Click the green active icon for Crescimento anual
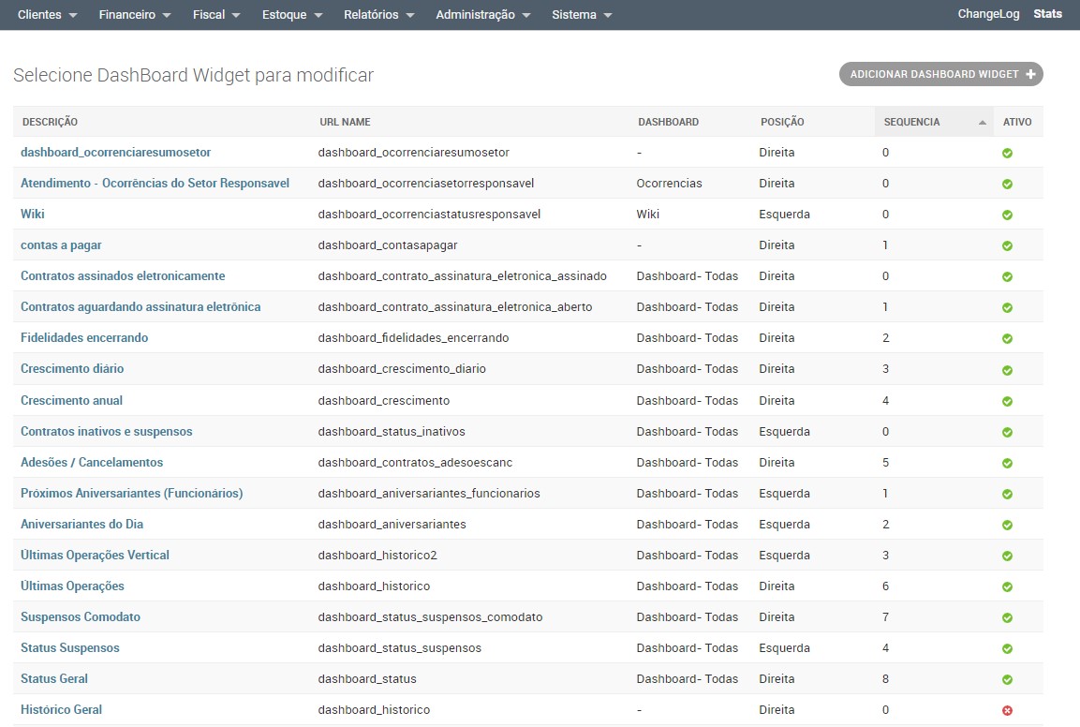 tap(1007, 401)
